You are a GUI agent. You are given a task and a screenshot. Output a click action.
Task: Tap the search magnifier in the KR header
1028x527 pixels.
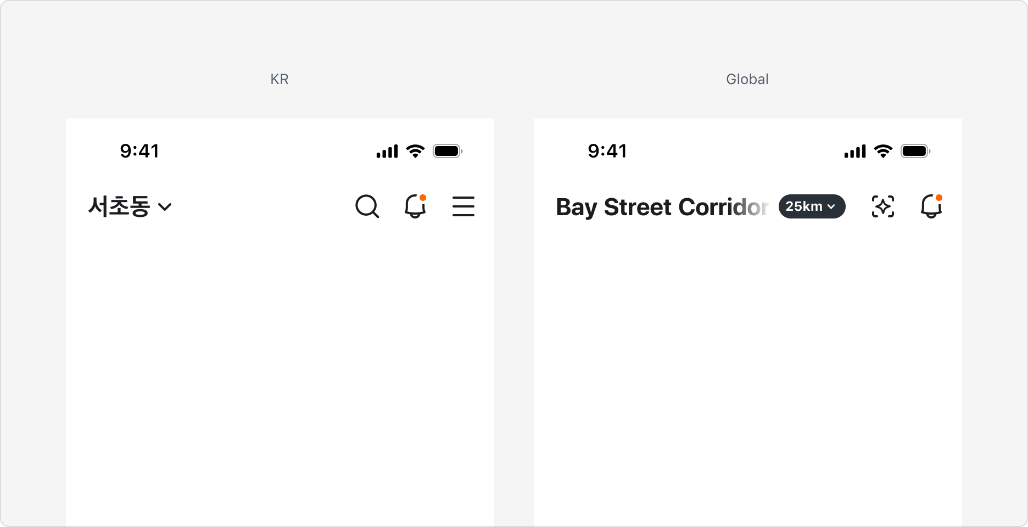[x=367, y=207]
